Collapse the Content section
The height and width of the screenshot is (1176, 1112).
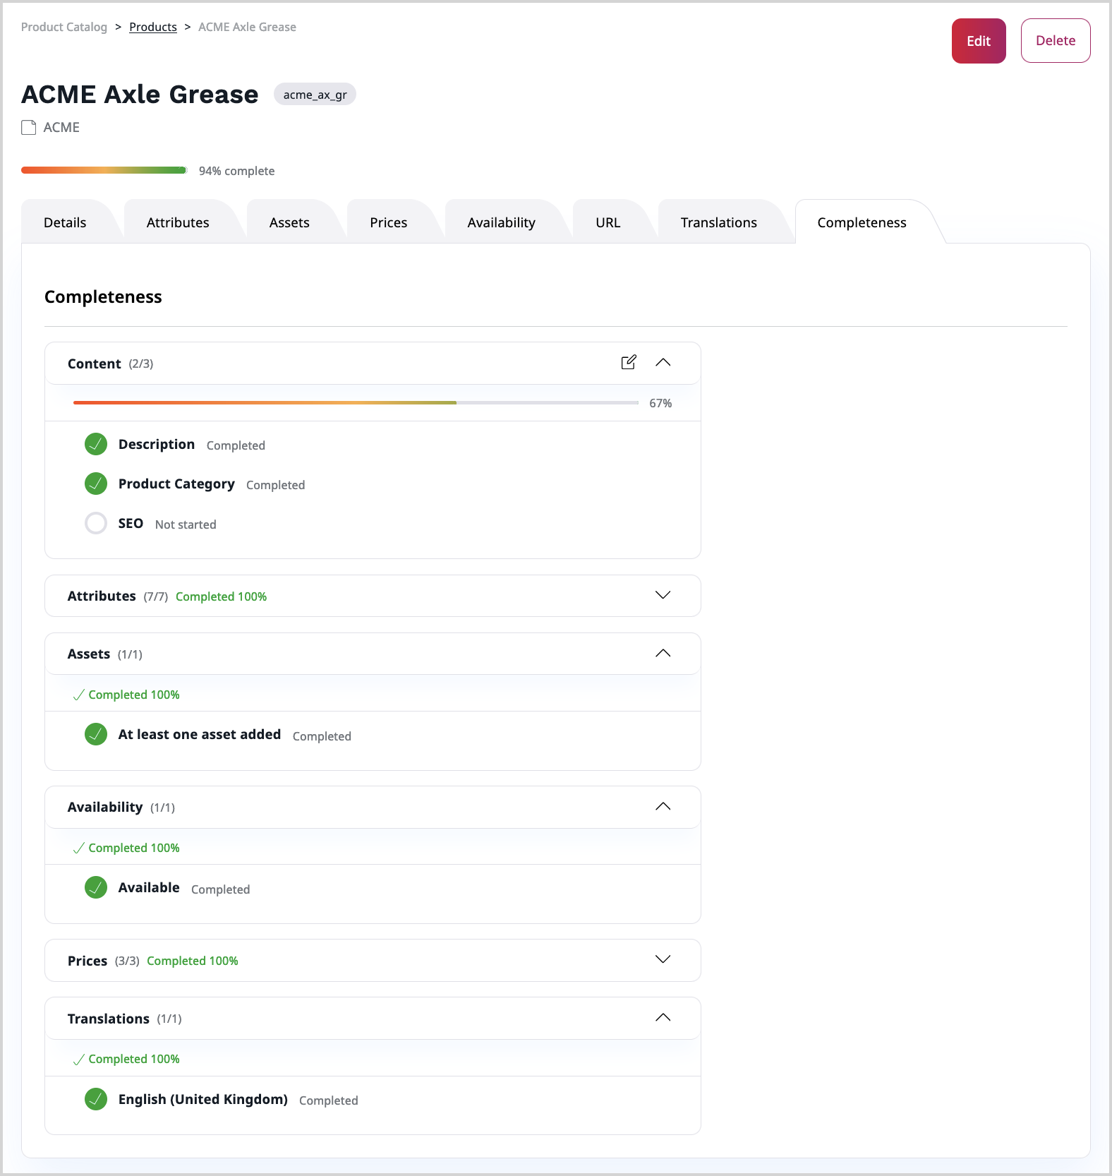[663, 363]
